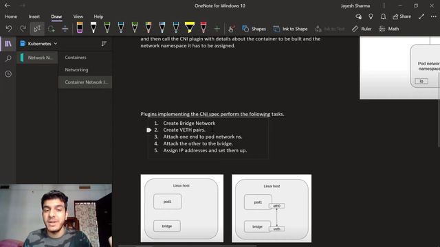
Task: Open notifications bell
Action: 383,16
